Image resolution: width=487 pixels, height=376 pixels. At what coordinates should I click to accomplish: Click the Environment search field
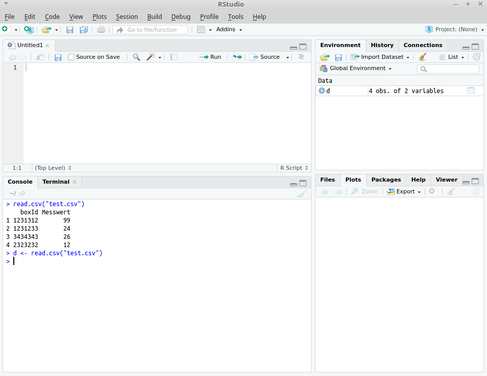click(x=448, y=69)
